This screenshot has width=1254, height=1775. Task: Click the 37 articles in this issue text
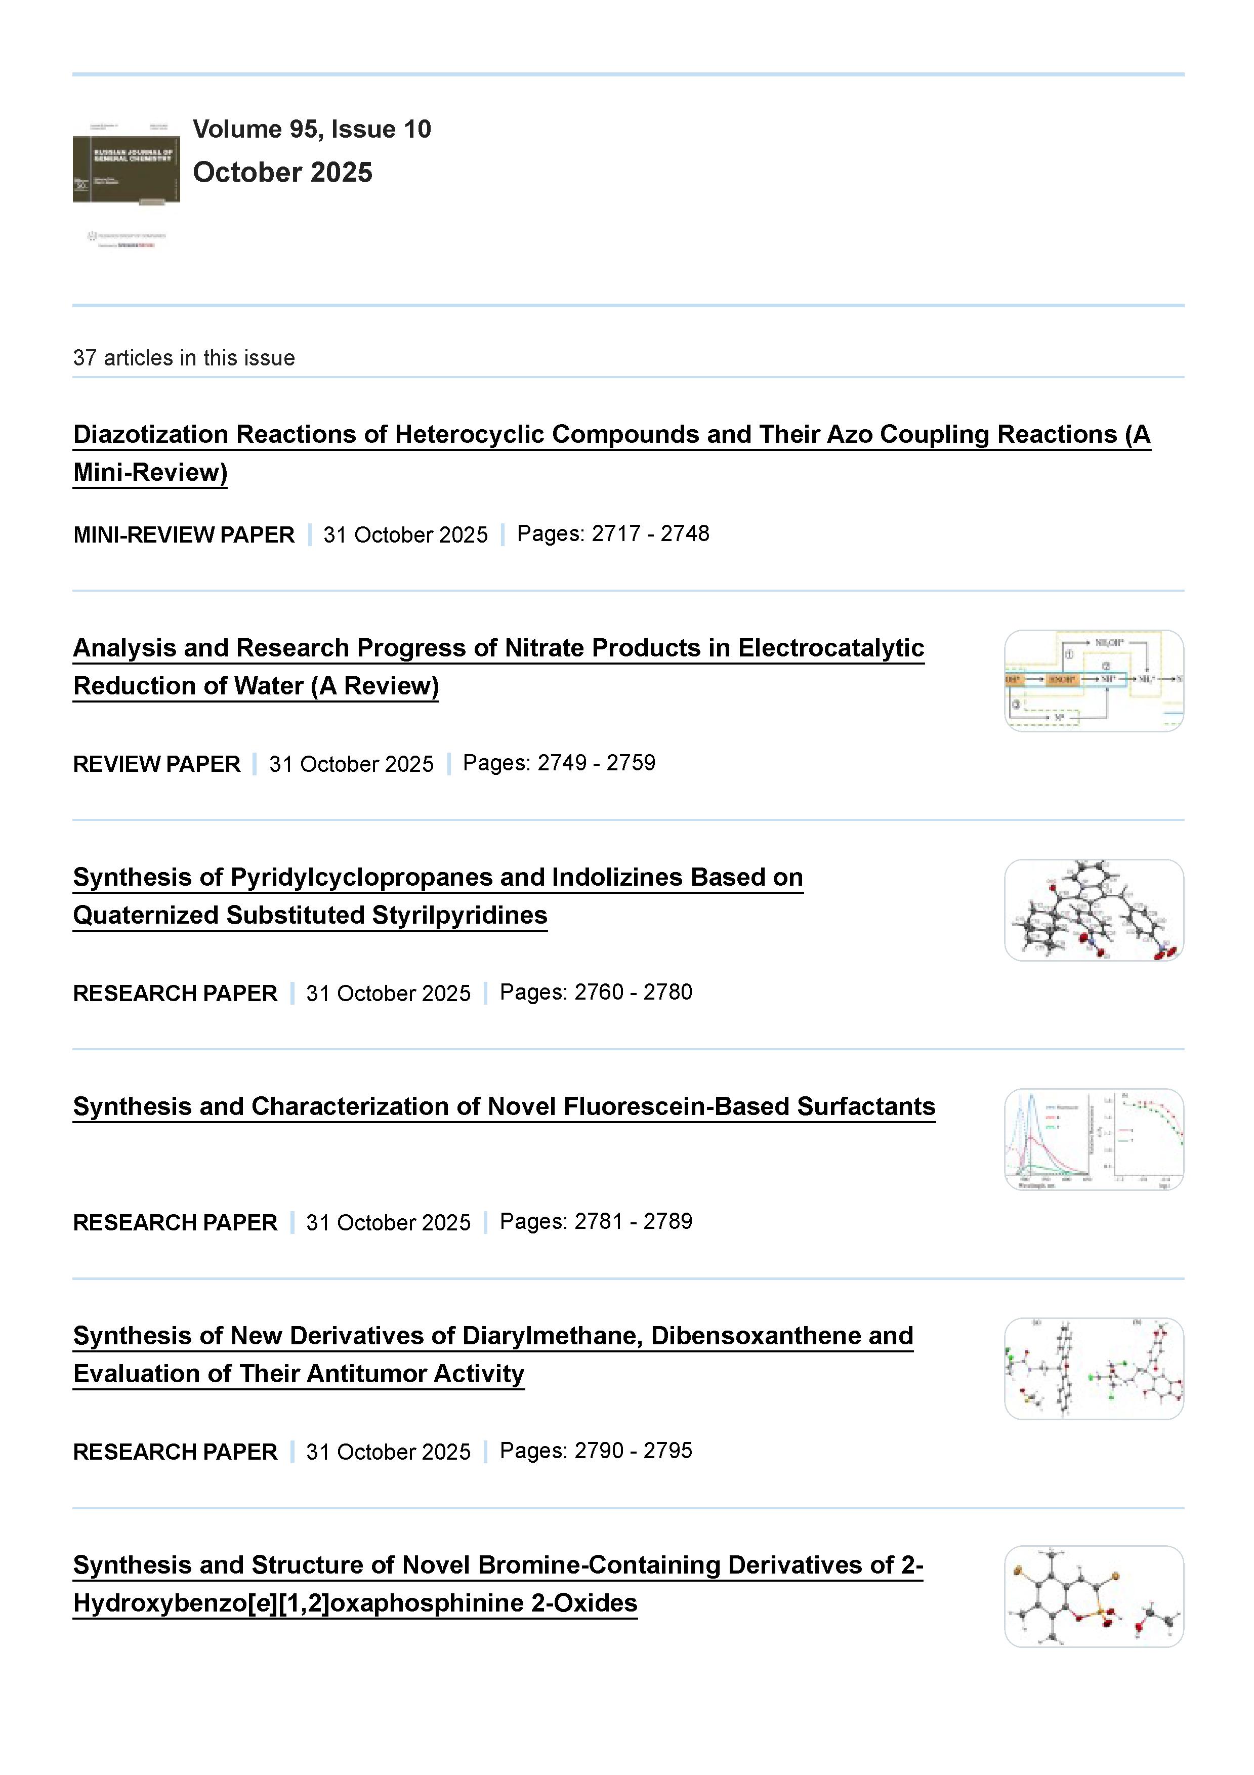point(184,358)
